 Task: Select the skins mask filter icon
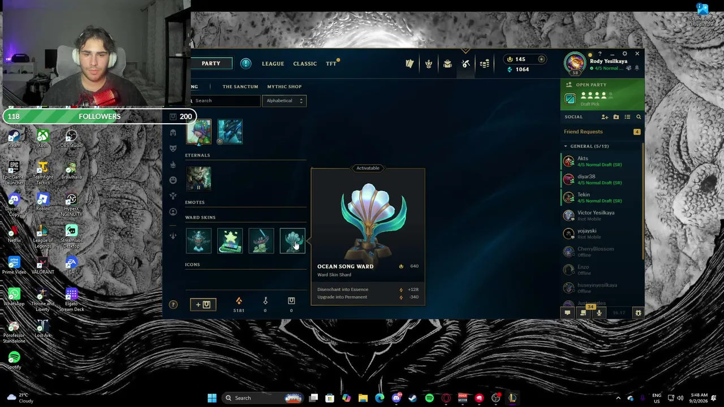point(173,148)
